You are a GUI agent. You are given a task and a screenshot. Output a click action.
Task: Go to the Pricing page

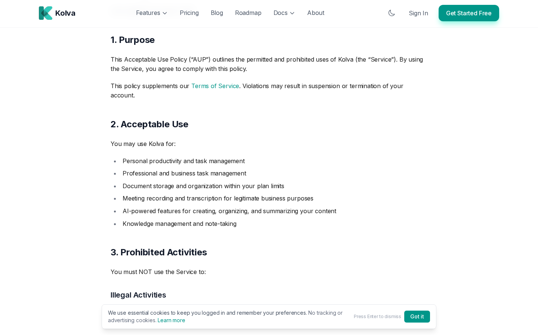pos(189,13)
